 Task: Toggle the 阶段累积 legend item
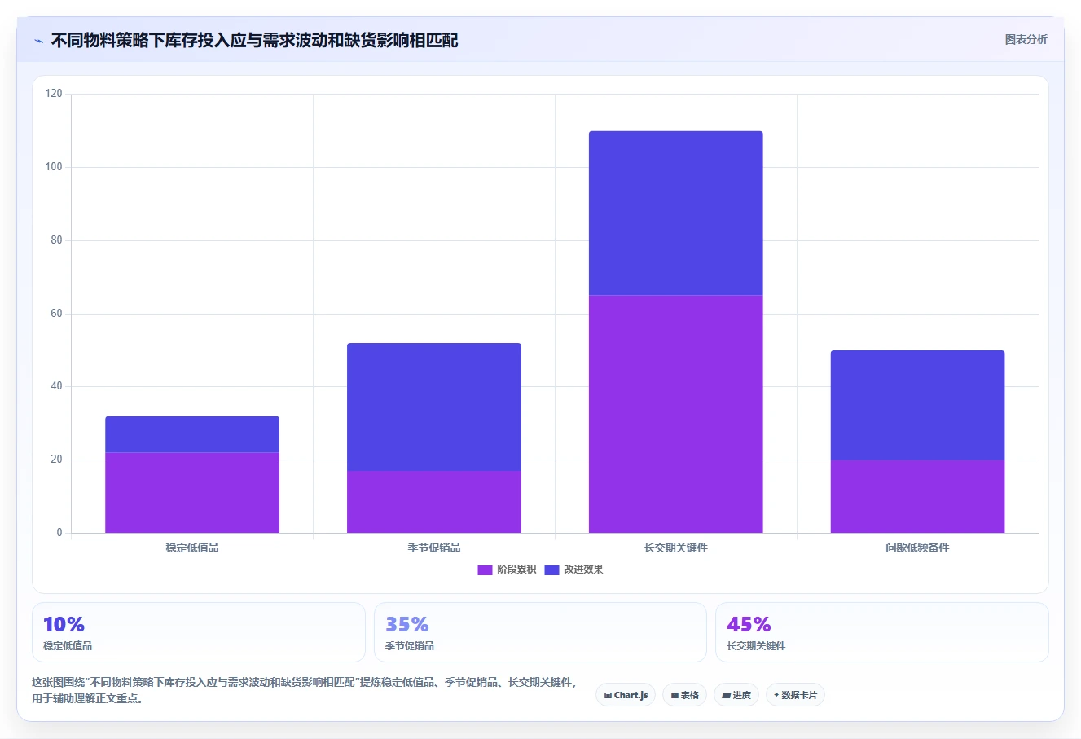507,570
